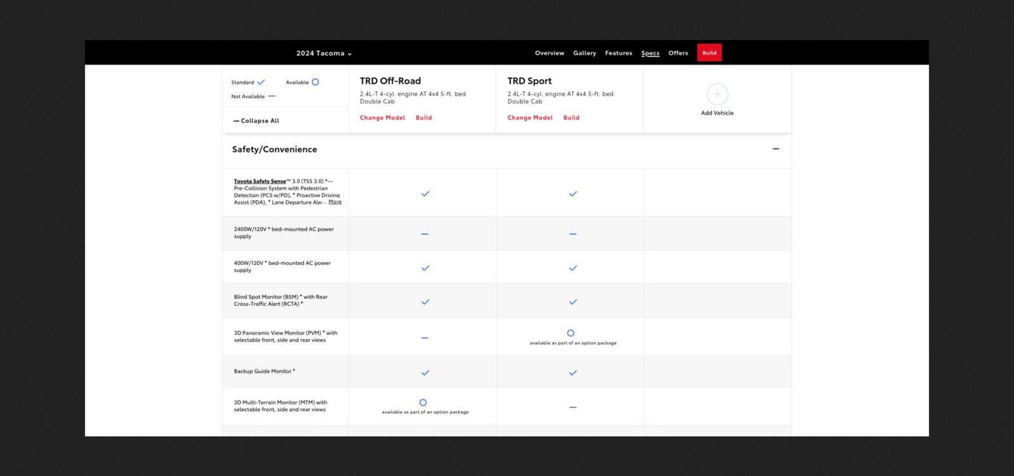Click Build link under TRD Sport
This screenshot has width=1014, height=476.
pyautogui.click(x=571, y=118)
